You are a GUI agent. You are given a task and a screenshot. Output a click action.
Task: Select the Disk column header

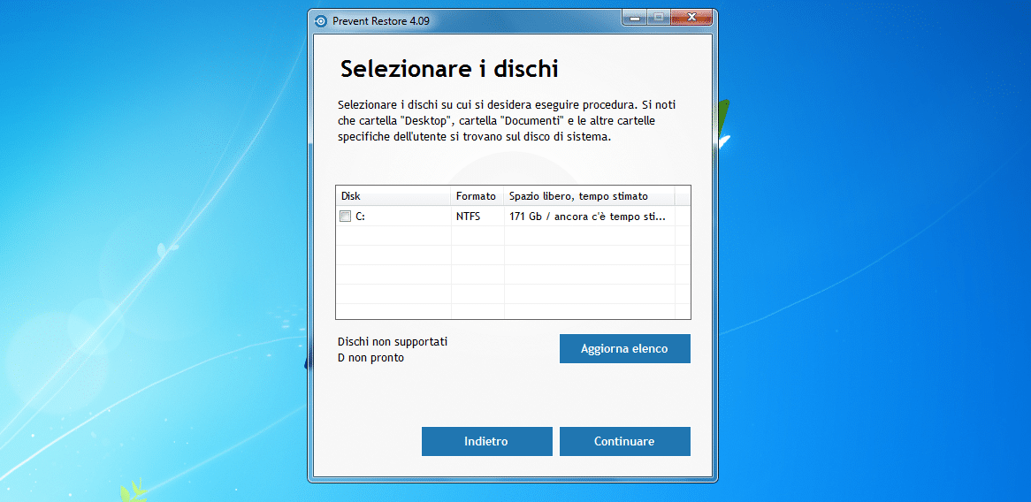[x=393, y=196]
